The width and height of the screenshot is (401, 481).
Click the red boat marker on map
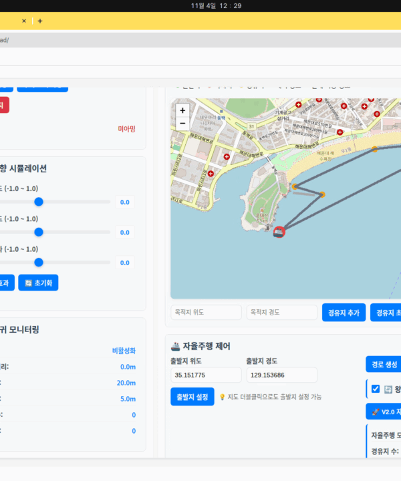tap(279, 231)
